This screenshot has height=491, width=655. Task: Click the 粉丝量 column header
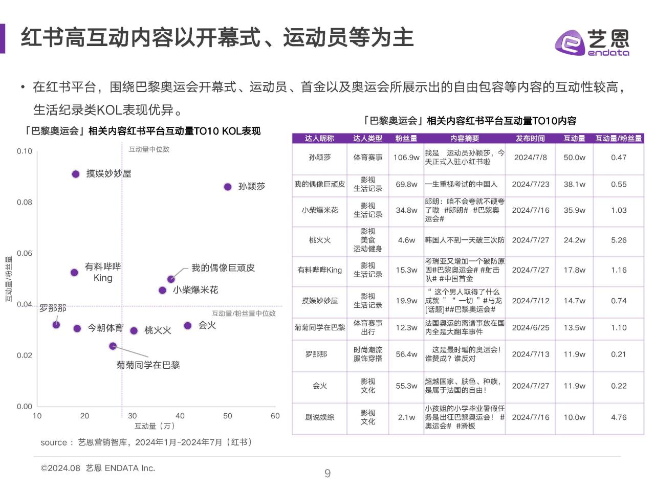point(406,138)
